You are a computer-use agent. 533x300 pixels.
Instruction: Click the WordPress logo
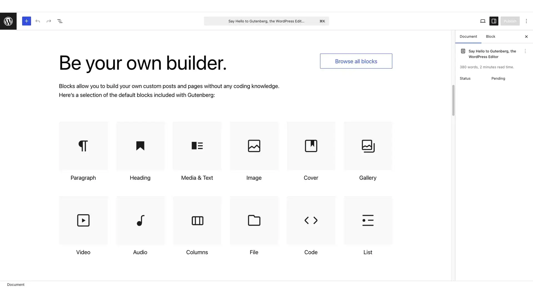tap(8, 21)
